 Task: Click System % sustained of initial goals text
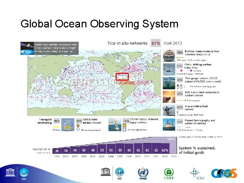[x=197, y=150]
